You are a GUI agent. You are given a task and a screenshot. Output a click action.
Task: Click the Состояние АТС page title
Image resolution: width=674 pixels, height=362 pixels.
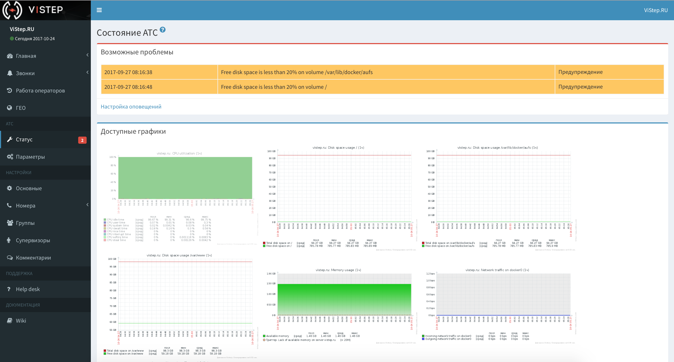pos(127,32)
